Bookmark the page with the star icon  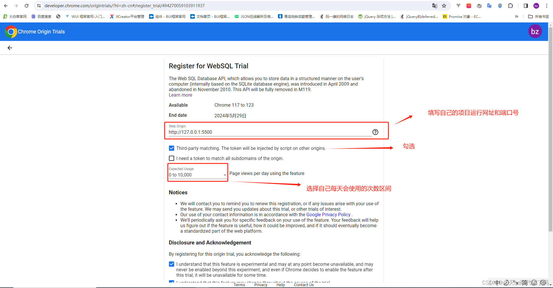click(444, 6)
